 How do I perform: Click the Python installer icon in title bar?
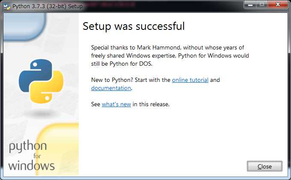click(7, 6)
